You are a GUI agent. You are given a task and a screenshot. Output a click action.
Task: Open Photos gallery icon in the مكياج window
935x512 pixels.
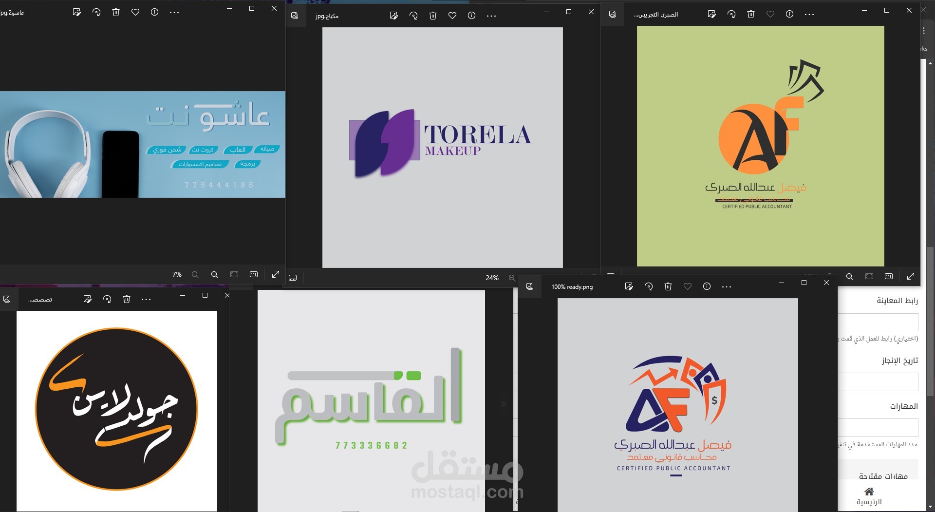tap(295, 16)
